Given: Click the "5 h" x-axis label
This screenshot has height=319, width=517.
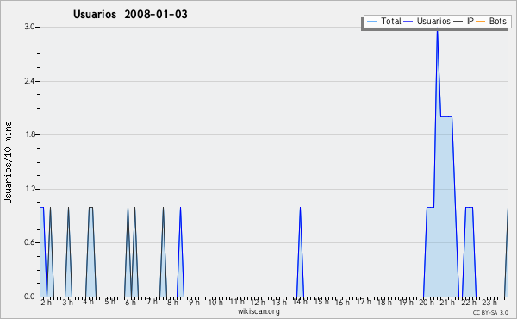Looking at the screenshot, I should pos(109,302).
